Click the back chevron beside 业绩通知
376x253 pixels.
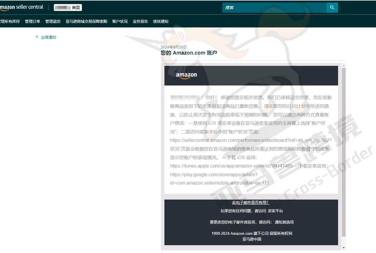[x=37, y=37]
